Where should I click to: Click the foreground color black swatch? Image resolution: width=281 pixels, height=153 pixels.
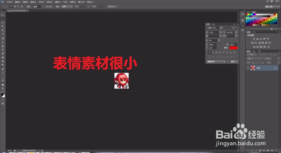2,94
